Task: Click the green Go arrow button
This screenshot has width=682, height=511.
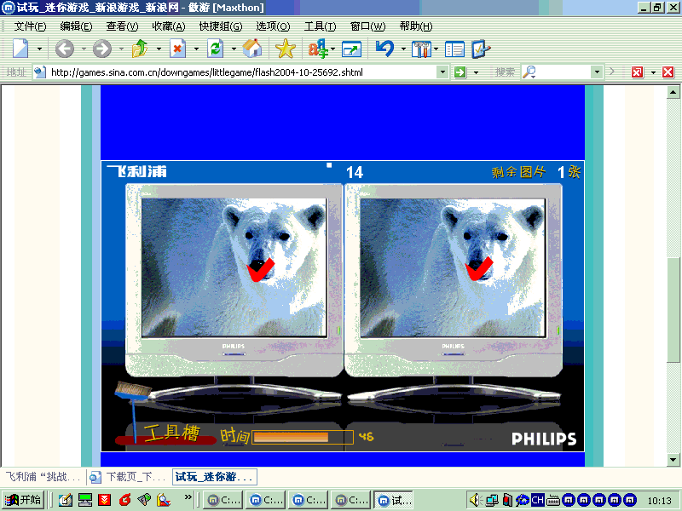Action: [x=459, y=72]
